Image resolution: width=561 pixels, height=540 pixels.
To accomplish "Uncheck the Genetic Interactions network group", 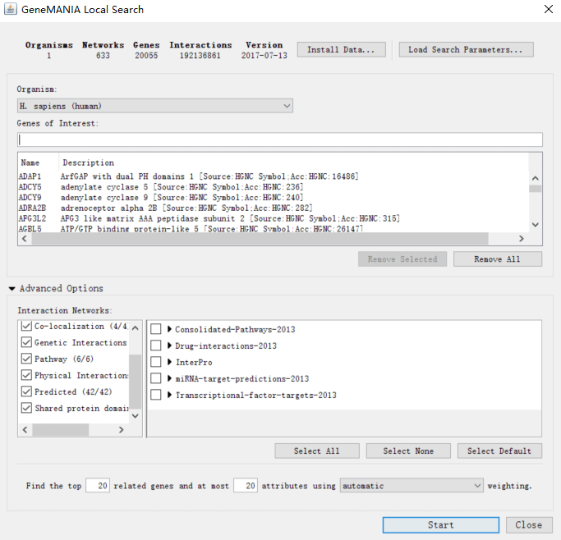I will pos(26,342).
